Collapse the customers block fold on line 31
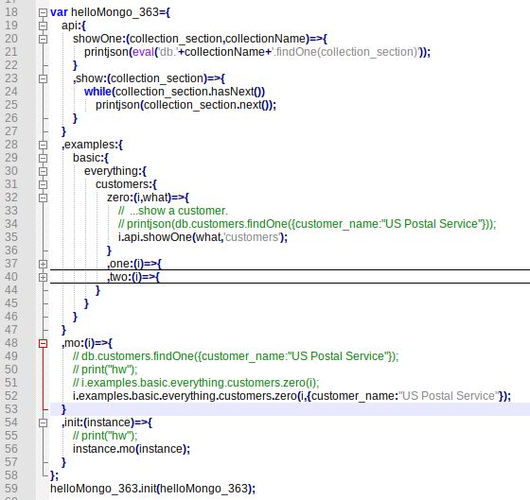 (43, 184)
